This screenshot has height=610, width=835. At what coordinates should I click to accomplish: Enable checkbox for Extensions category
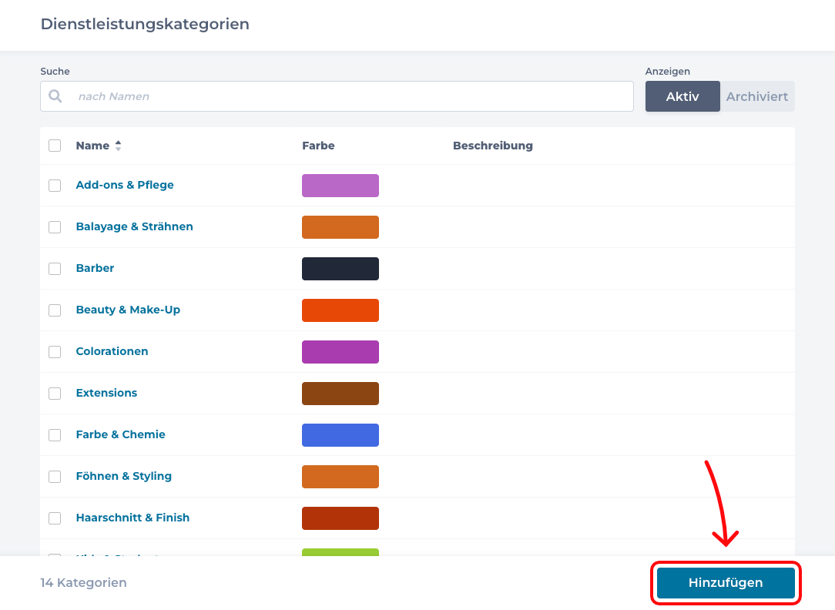55,394
